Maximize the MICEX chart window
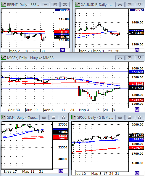The width and height of the screenshot is (145, 176). [130, 58]
